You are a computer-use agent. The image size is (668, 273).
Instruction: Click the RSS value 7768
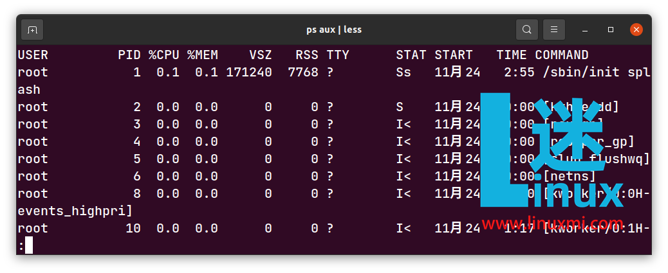pos(303,73)
